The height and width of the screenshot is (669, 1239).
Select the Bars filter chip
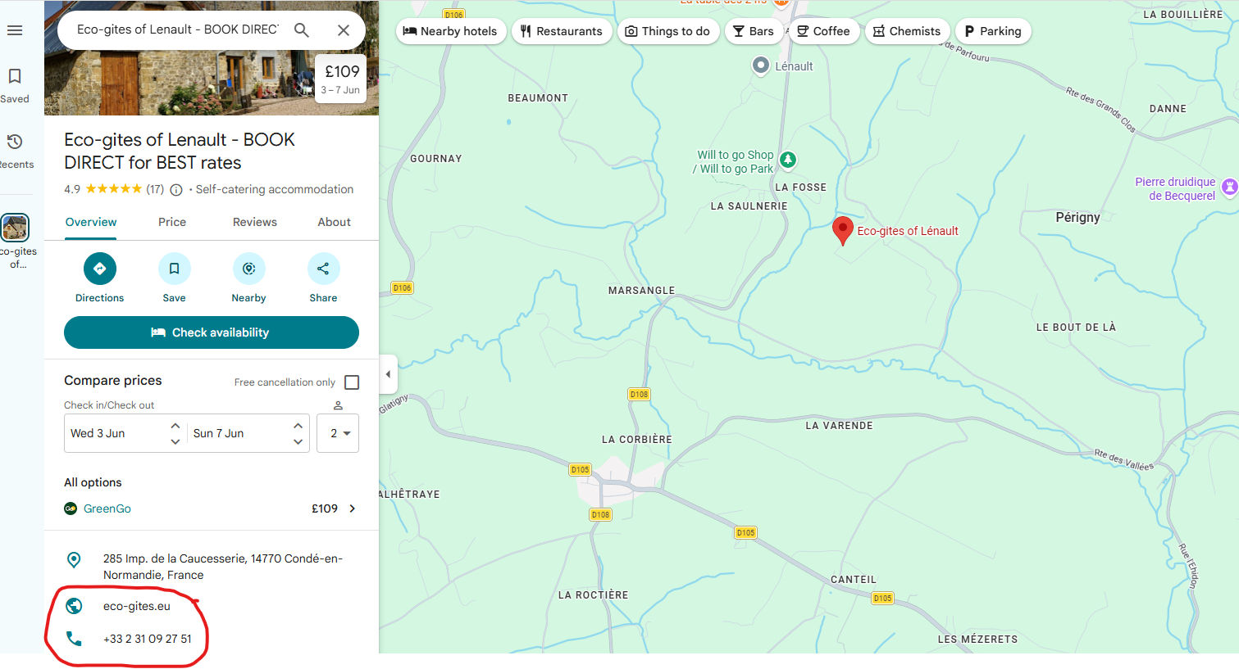tap(754, 31)
